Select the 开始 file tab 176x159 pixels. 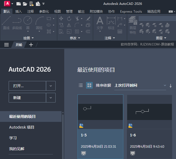(x=19, y=45)
